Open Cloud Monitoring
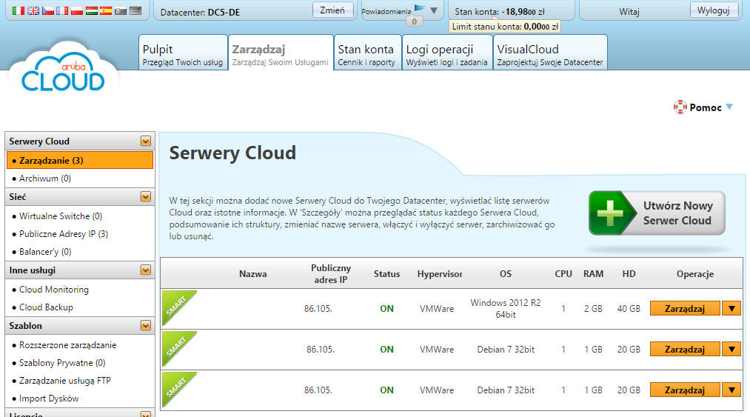Viewport: 750px width, 417px height. (54, 290)
